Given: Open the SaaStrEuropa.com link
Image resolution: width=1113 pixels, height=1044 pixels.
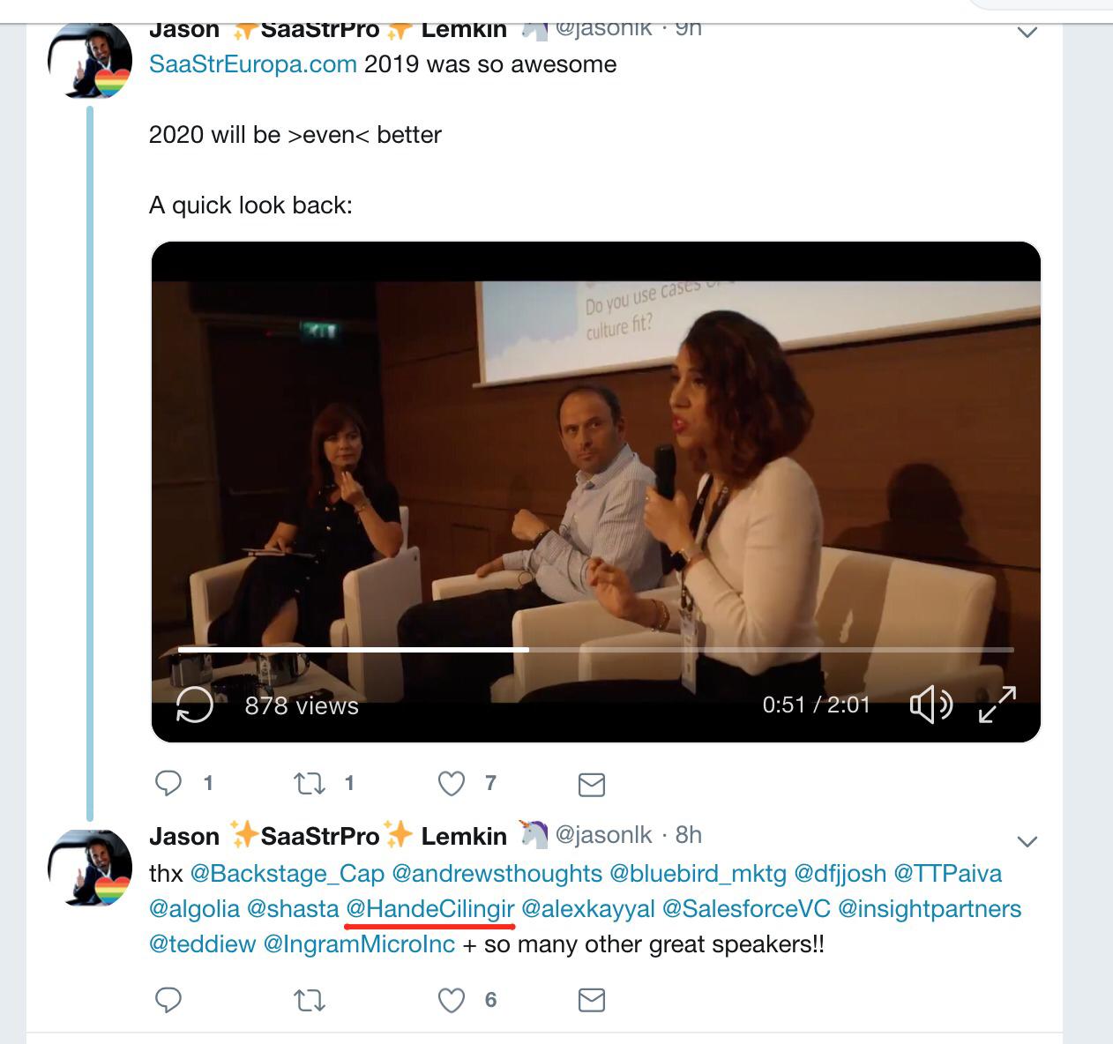Looking at the screenshot, I should pos(252,64).
